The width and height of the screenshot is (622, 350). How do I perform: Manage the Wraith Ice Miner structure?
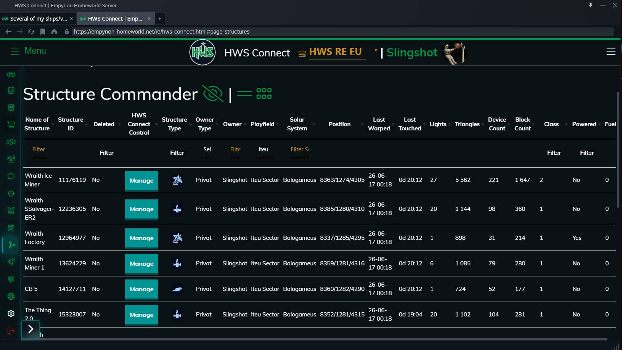[x=141, y=180]
